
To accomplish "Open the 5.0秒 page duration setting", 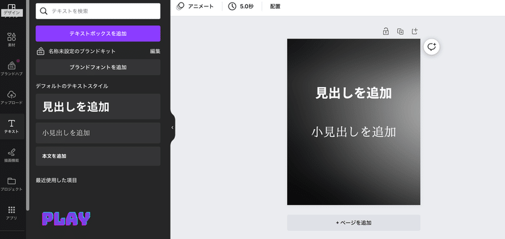I will (241, 6).
